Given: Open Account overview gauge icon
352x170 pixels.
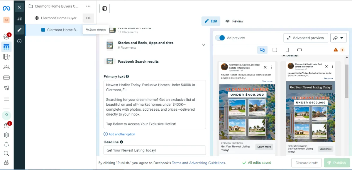Looking at the screenshot, I should coord(6,37).
